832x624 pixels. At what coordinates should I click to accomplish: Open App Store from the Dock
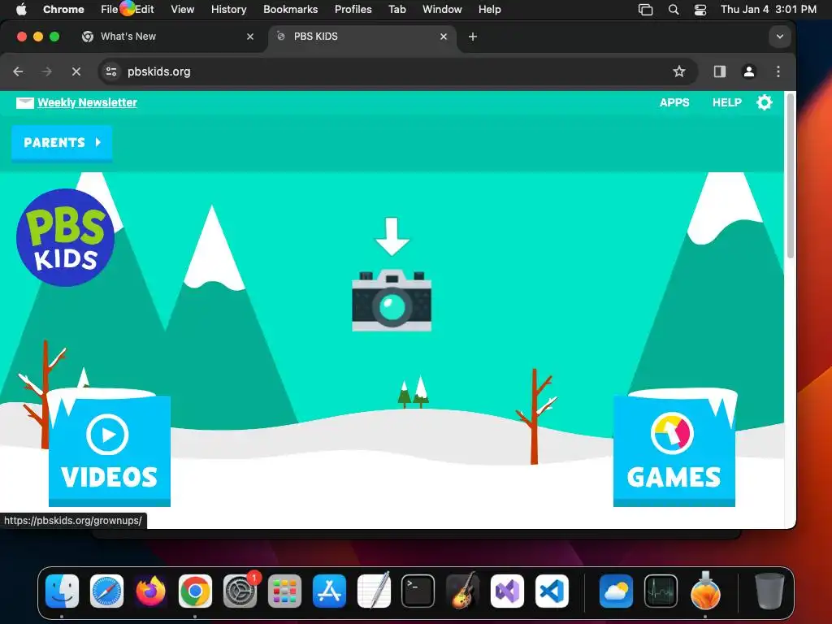click(329, 591)
